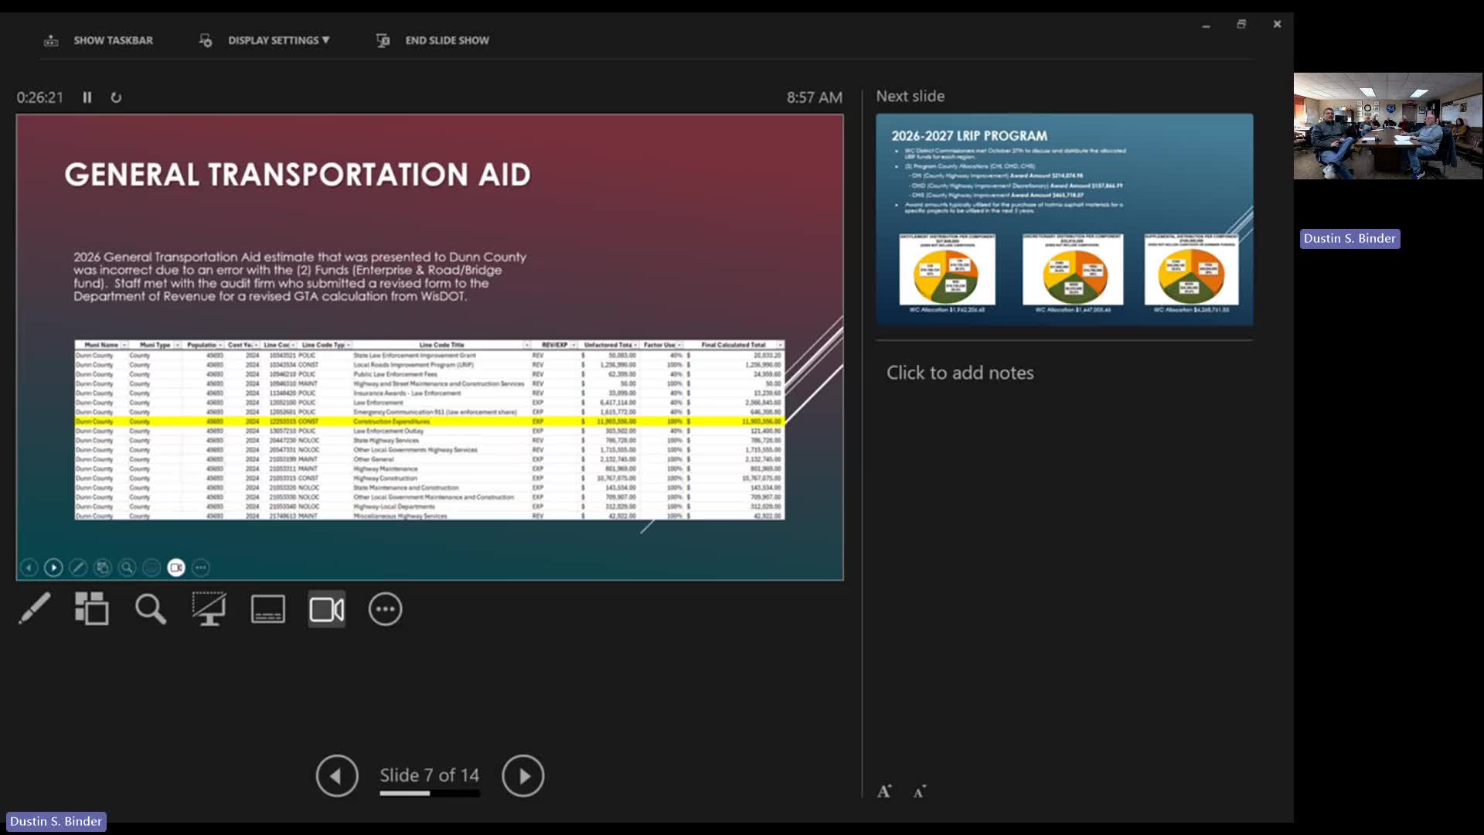Expand the Line Code Title column filter

coord(529,345)
